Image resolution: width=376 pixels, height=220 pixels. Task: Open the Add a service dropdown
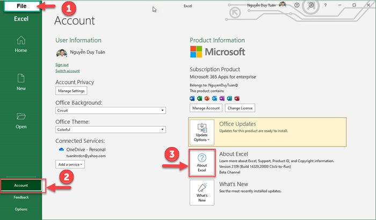click(70, 164)
